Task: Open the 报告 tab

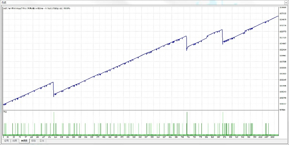Action: (34, 141)
